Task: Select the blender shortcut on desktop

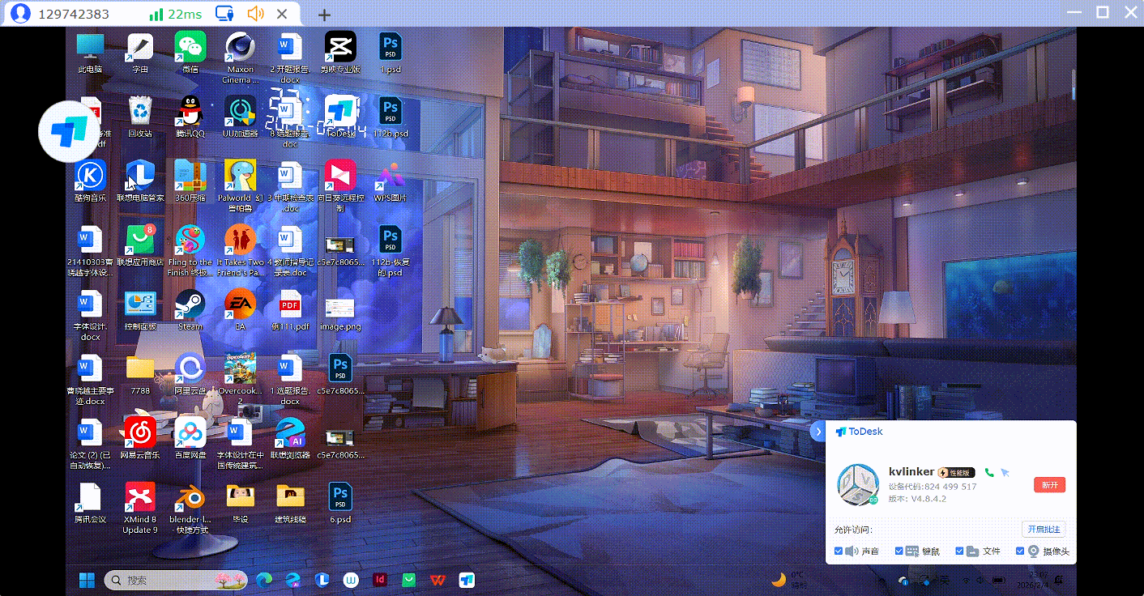Action: pyautogui.click(x=190, y=508)
